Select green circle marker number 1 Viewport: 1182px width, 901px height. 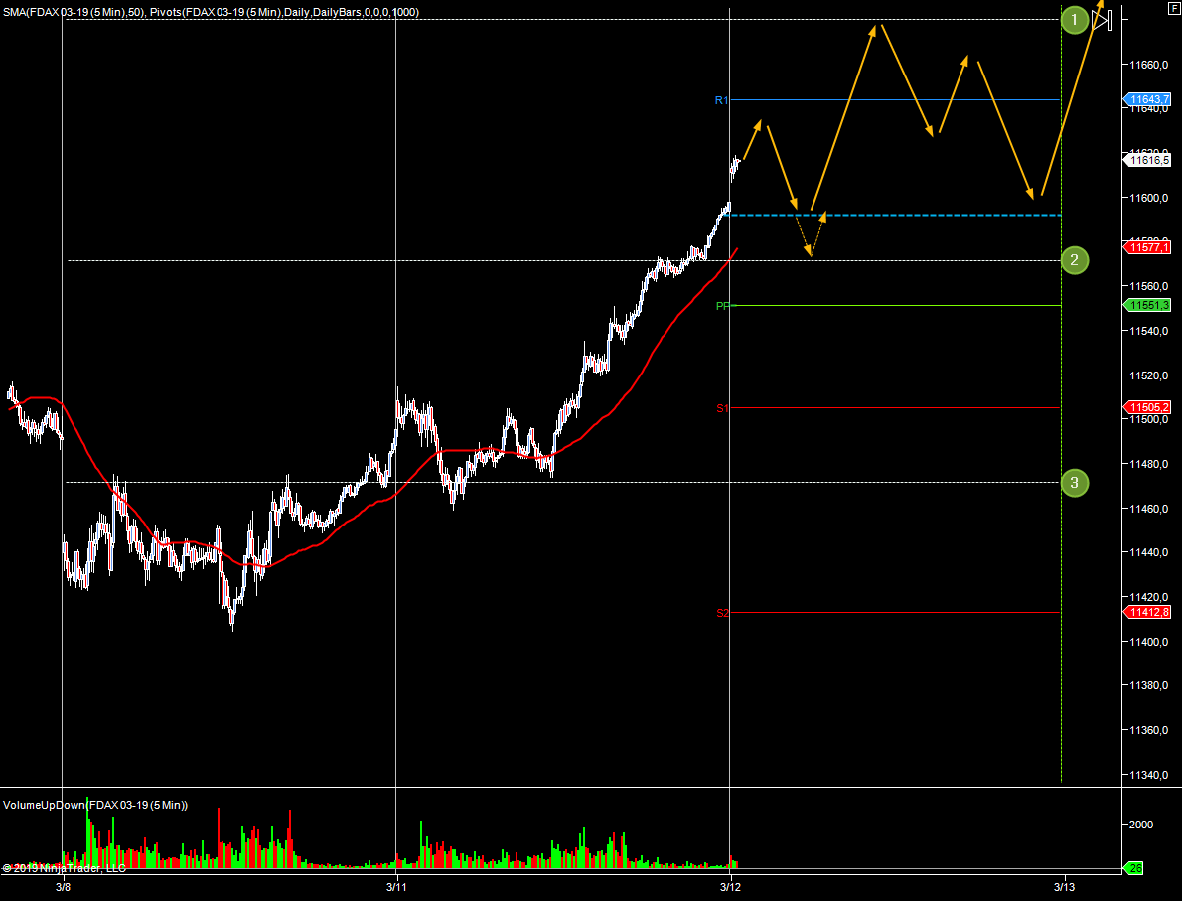(1074, 20)
